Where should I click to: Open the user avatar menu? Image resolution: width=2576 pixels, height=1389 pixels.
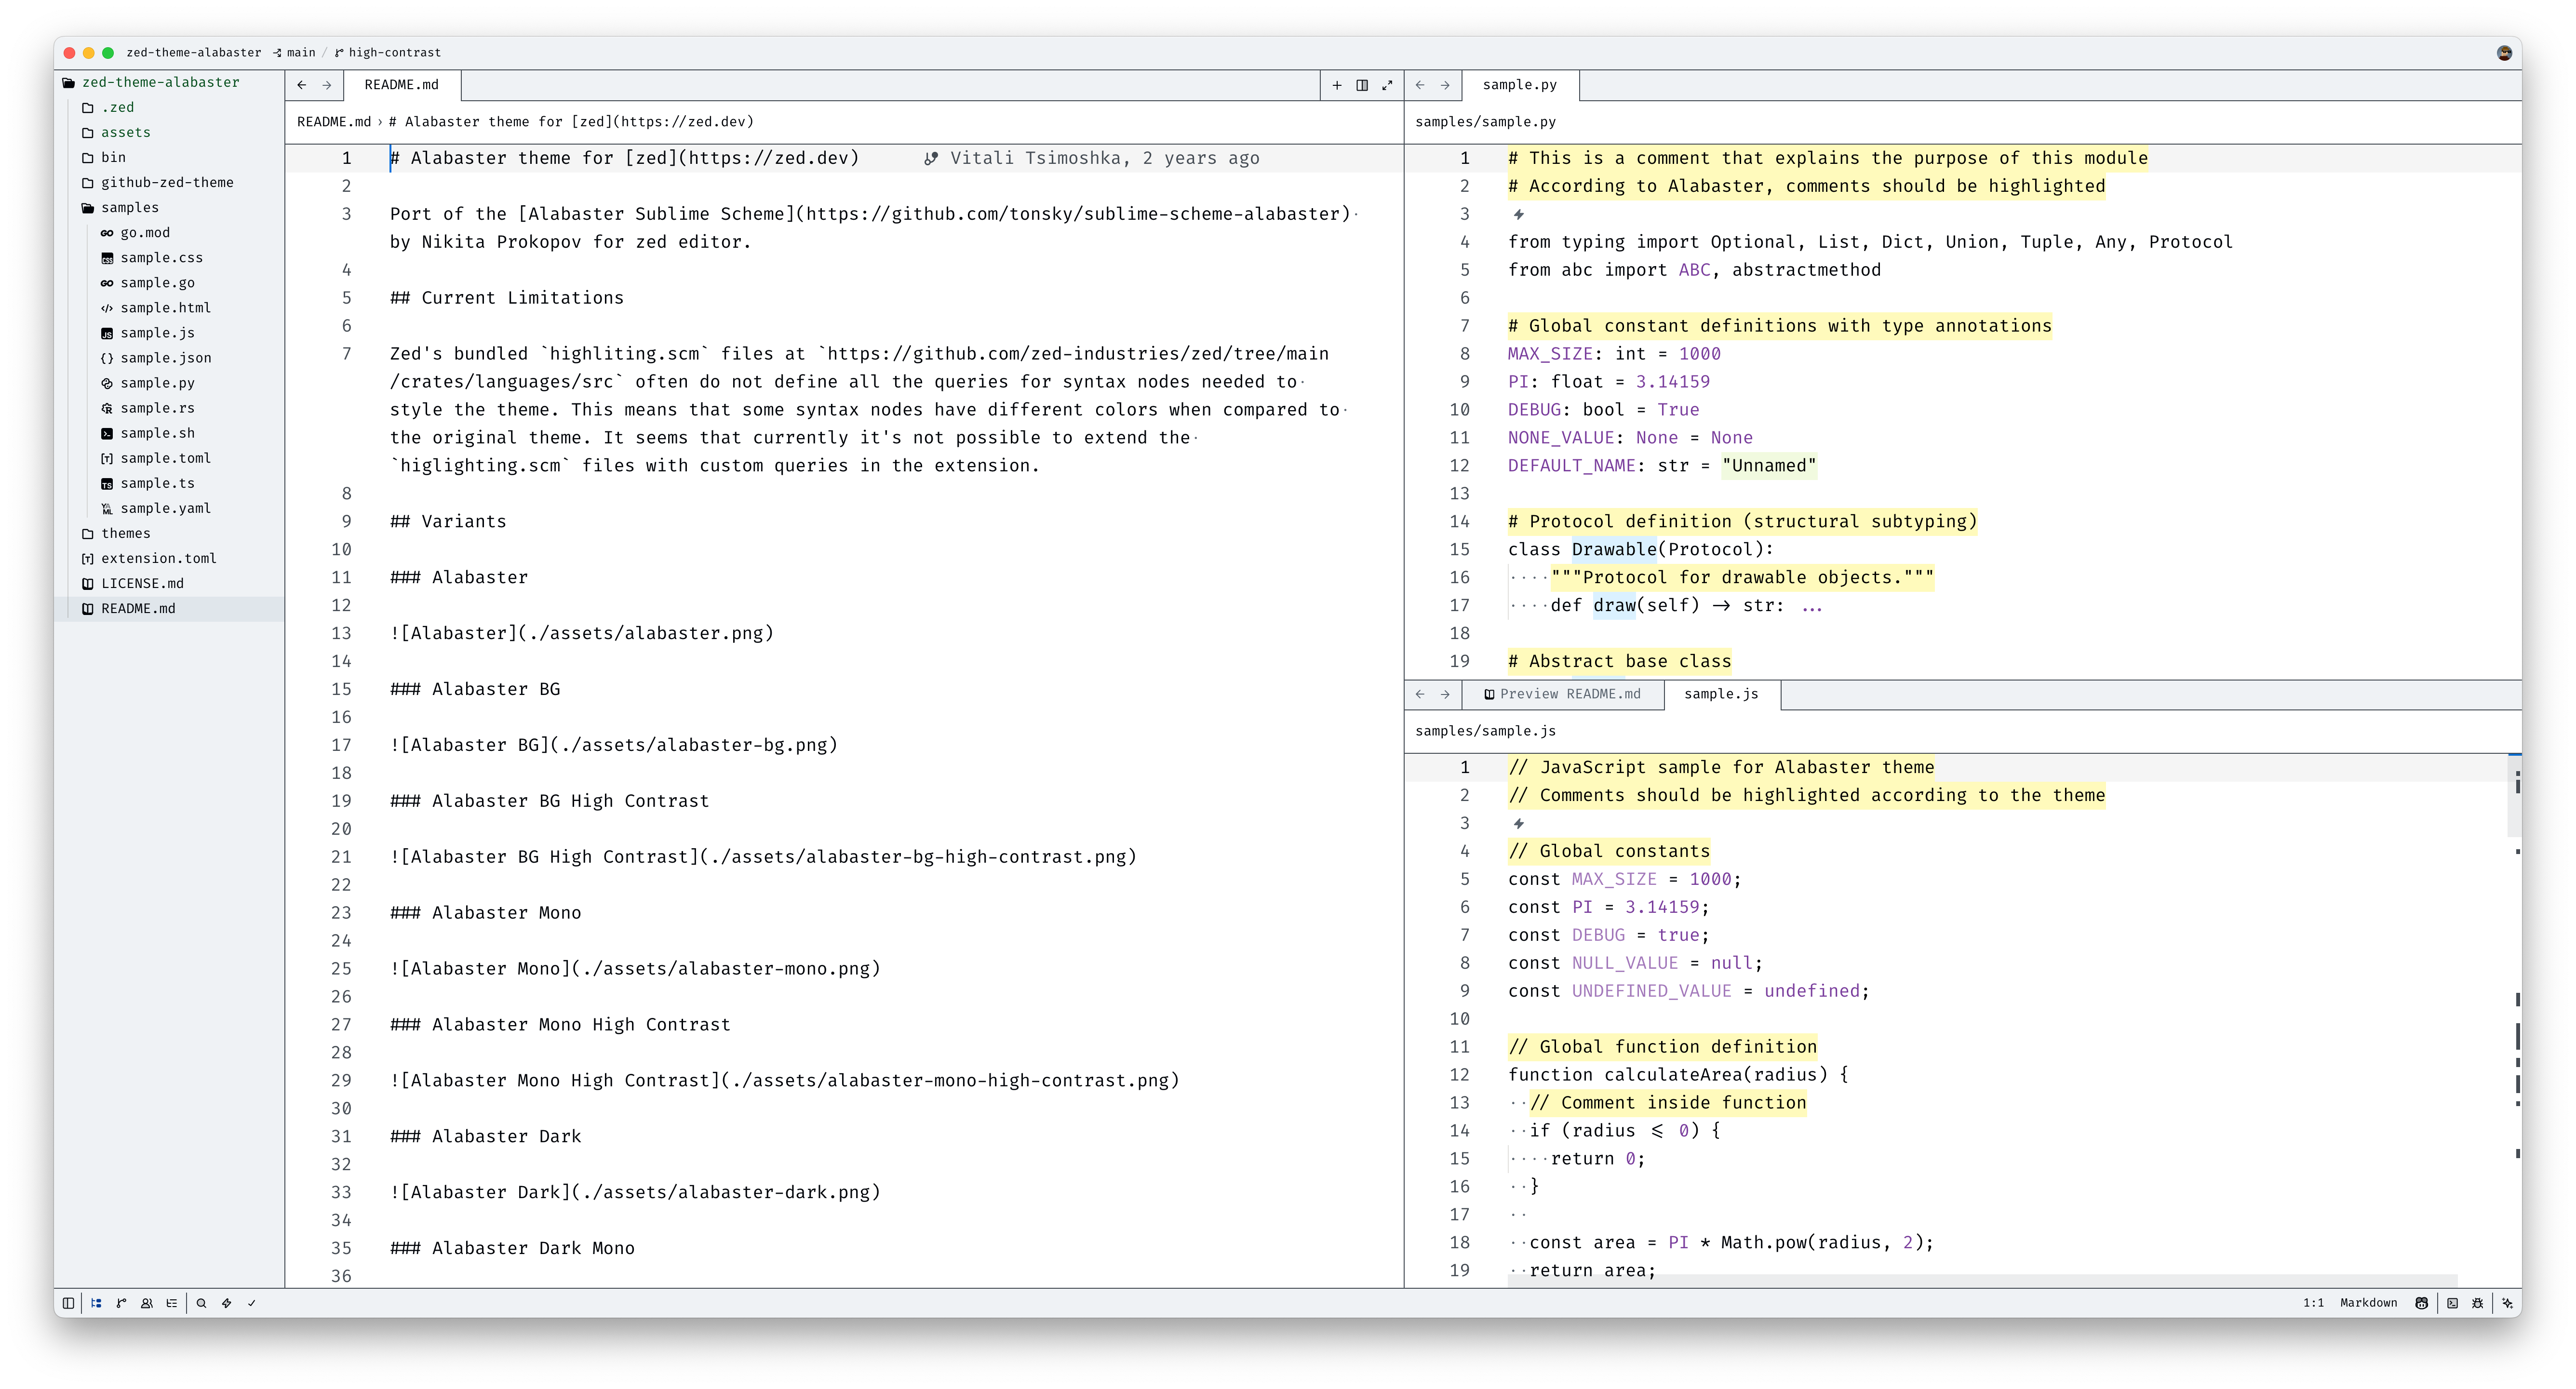[2504, 53]
